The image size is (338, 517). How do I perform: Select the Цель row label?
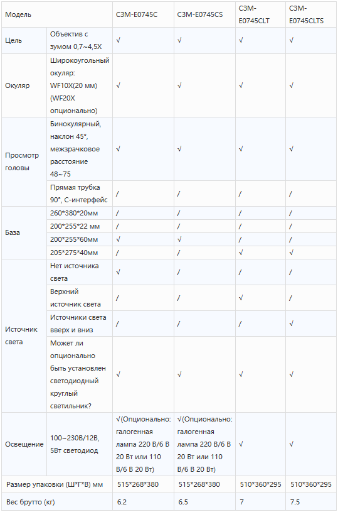(24, 41)
